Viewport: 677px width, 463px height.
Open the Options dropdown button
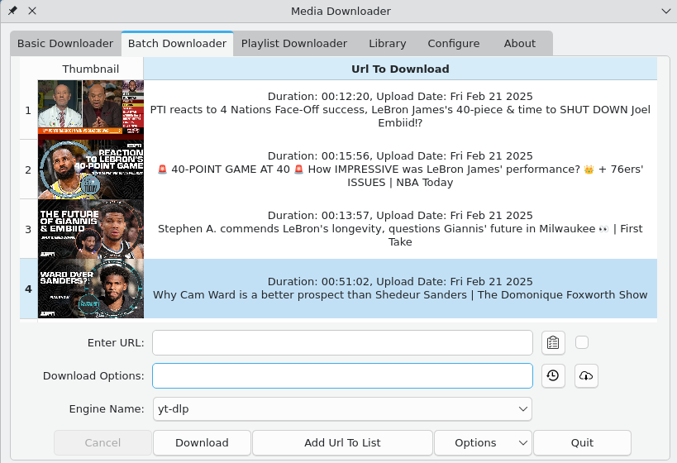pos(483,442)
